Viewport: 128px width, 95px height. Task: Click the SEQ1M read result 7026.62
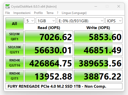point(49,37)
